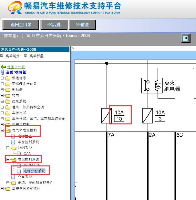Expand the 通风、加热器和空调 node

(x=2, y=107)
